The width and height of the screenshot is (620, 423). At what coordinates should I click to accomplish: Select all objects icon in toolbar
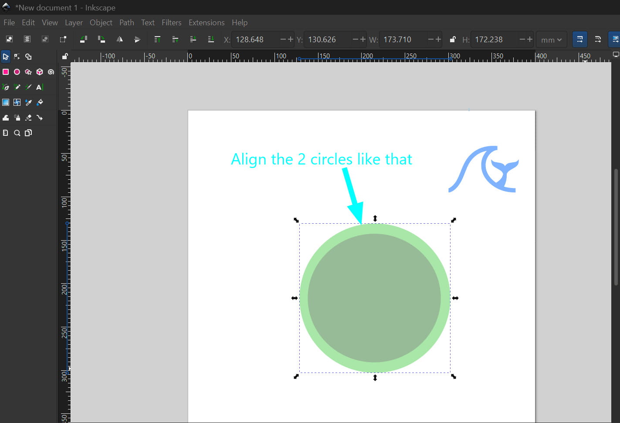coord(9,39)
